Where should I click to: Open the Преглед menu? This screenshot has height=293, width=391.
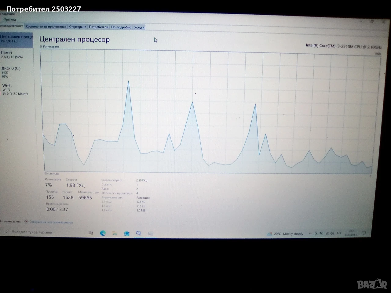[9, 20]
